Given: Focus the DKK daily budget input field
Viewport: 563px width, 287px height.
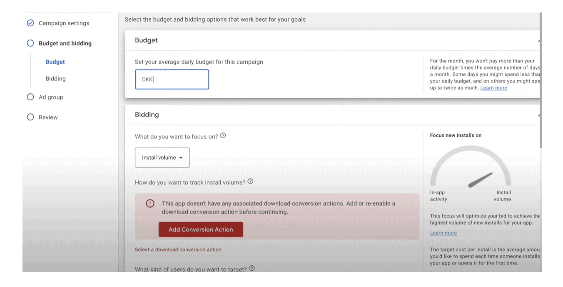Looking at the screenshot, I should coord(172,79).
